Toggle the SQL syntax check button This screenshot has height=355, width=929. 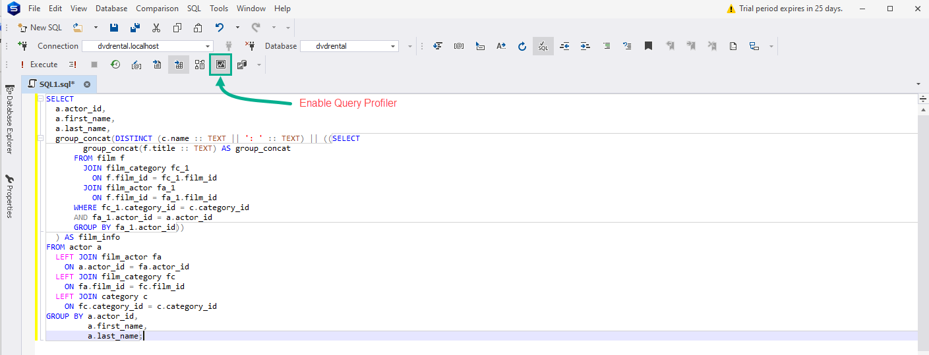click(543, 46)
